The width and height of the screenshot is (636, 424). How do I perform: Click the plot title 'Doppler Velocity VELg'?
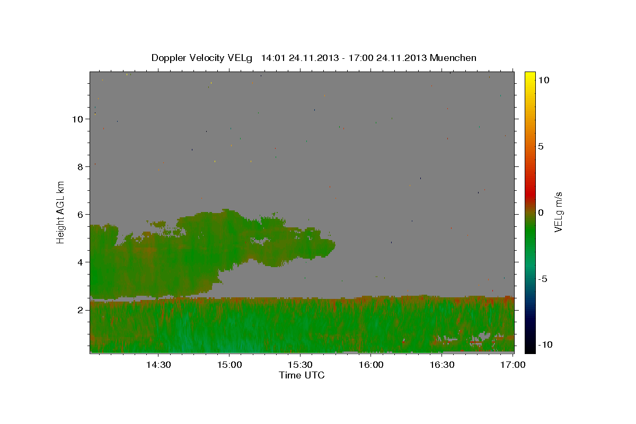point(202,58)
